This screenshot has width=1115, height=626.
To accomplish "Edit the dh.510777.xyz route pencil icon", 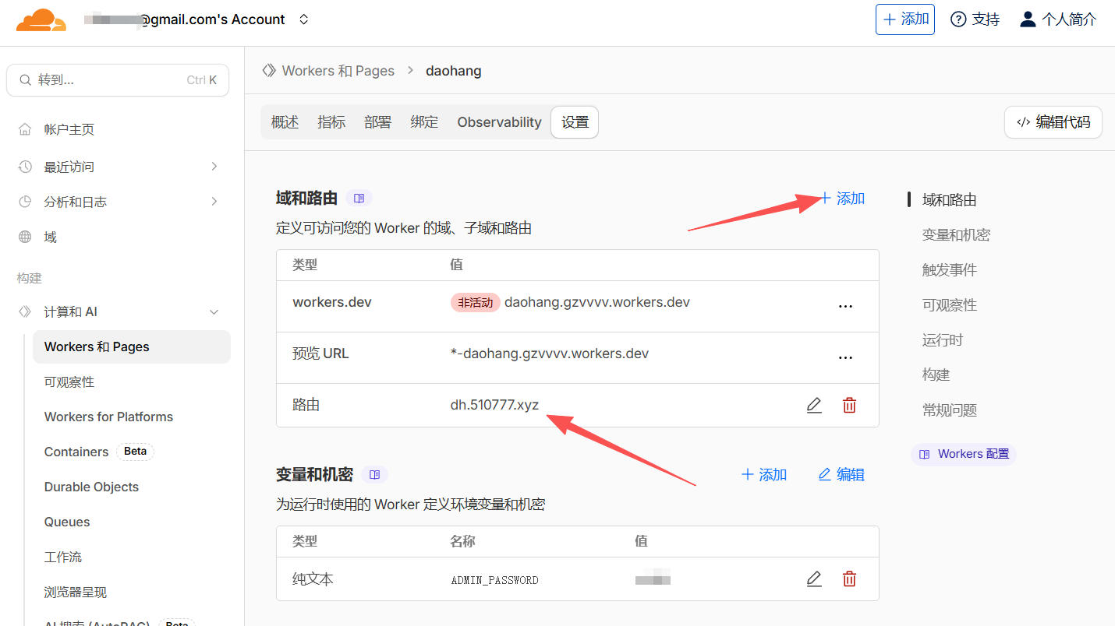I will (814, 405).
